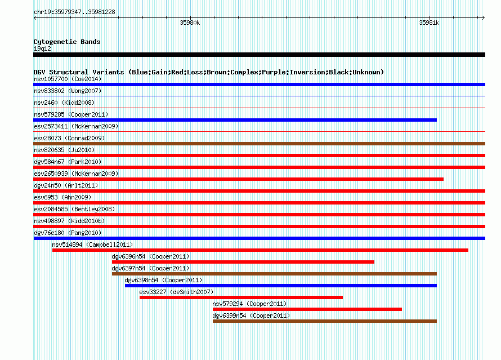Screen dimensions: 501x360
Task: Click the dgv76e180 (Pang2010) label
Action: pos(68,233)
